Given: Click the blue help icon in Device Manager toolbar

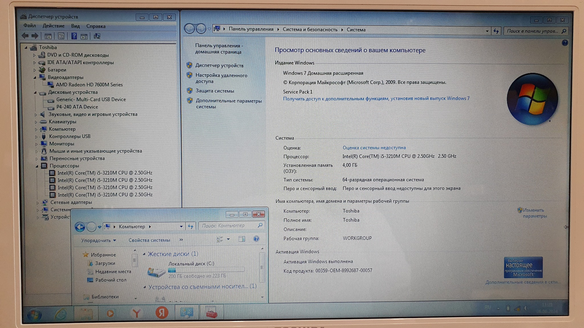Looking at the screenshot, I should coord(74,36).
